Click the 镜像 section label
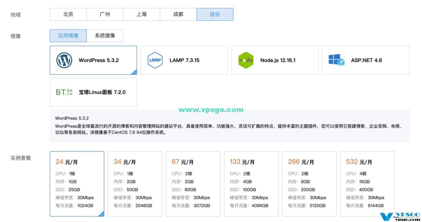Image resolution: width=422 pixels, height=222 pixels. tap(16, 36)
